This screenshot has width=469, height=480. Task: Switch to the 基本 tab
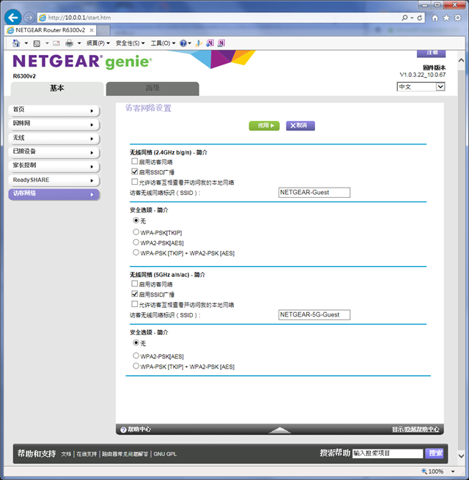57,89
